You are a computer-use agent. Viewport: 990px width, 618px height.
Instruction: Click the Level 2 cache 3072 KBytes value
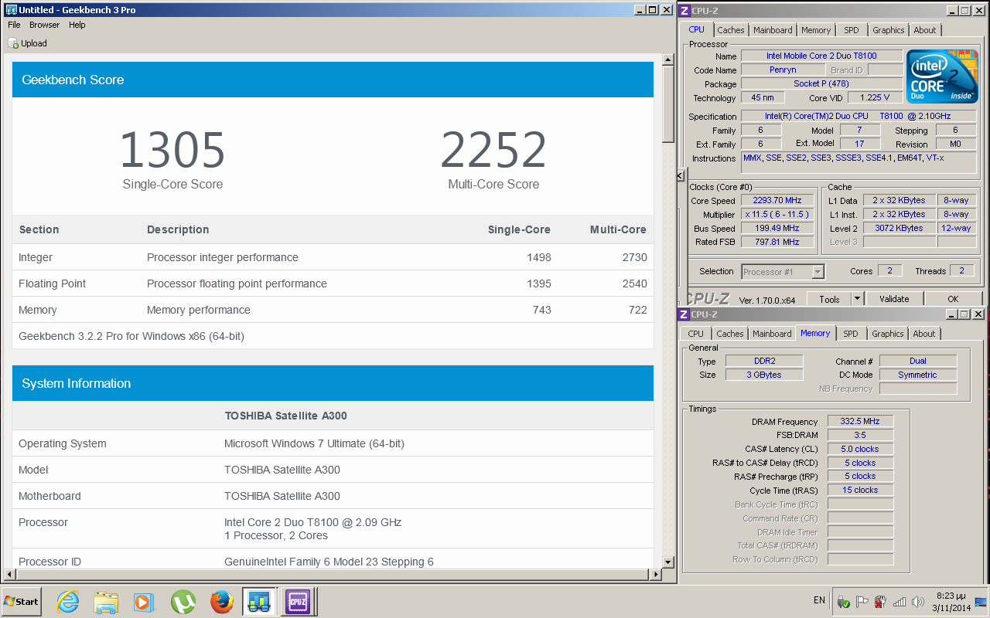[x=899, y=228]
